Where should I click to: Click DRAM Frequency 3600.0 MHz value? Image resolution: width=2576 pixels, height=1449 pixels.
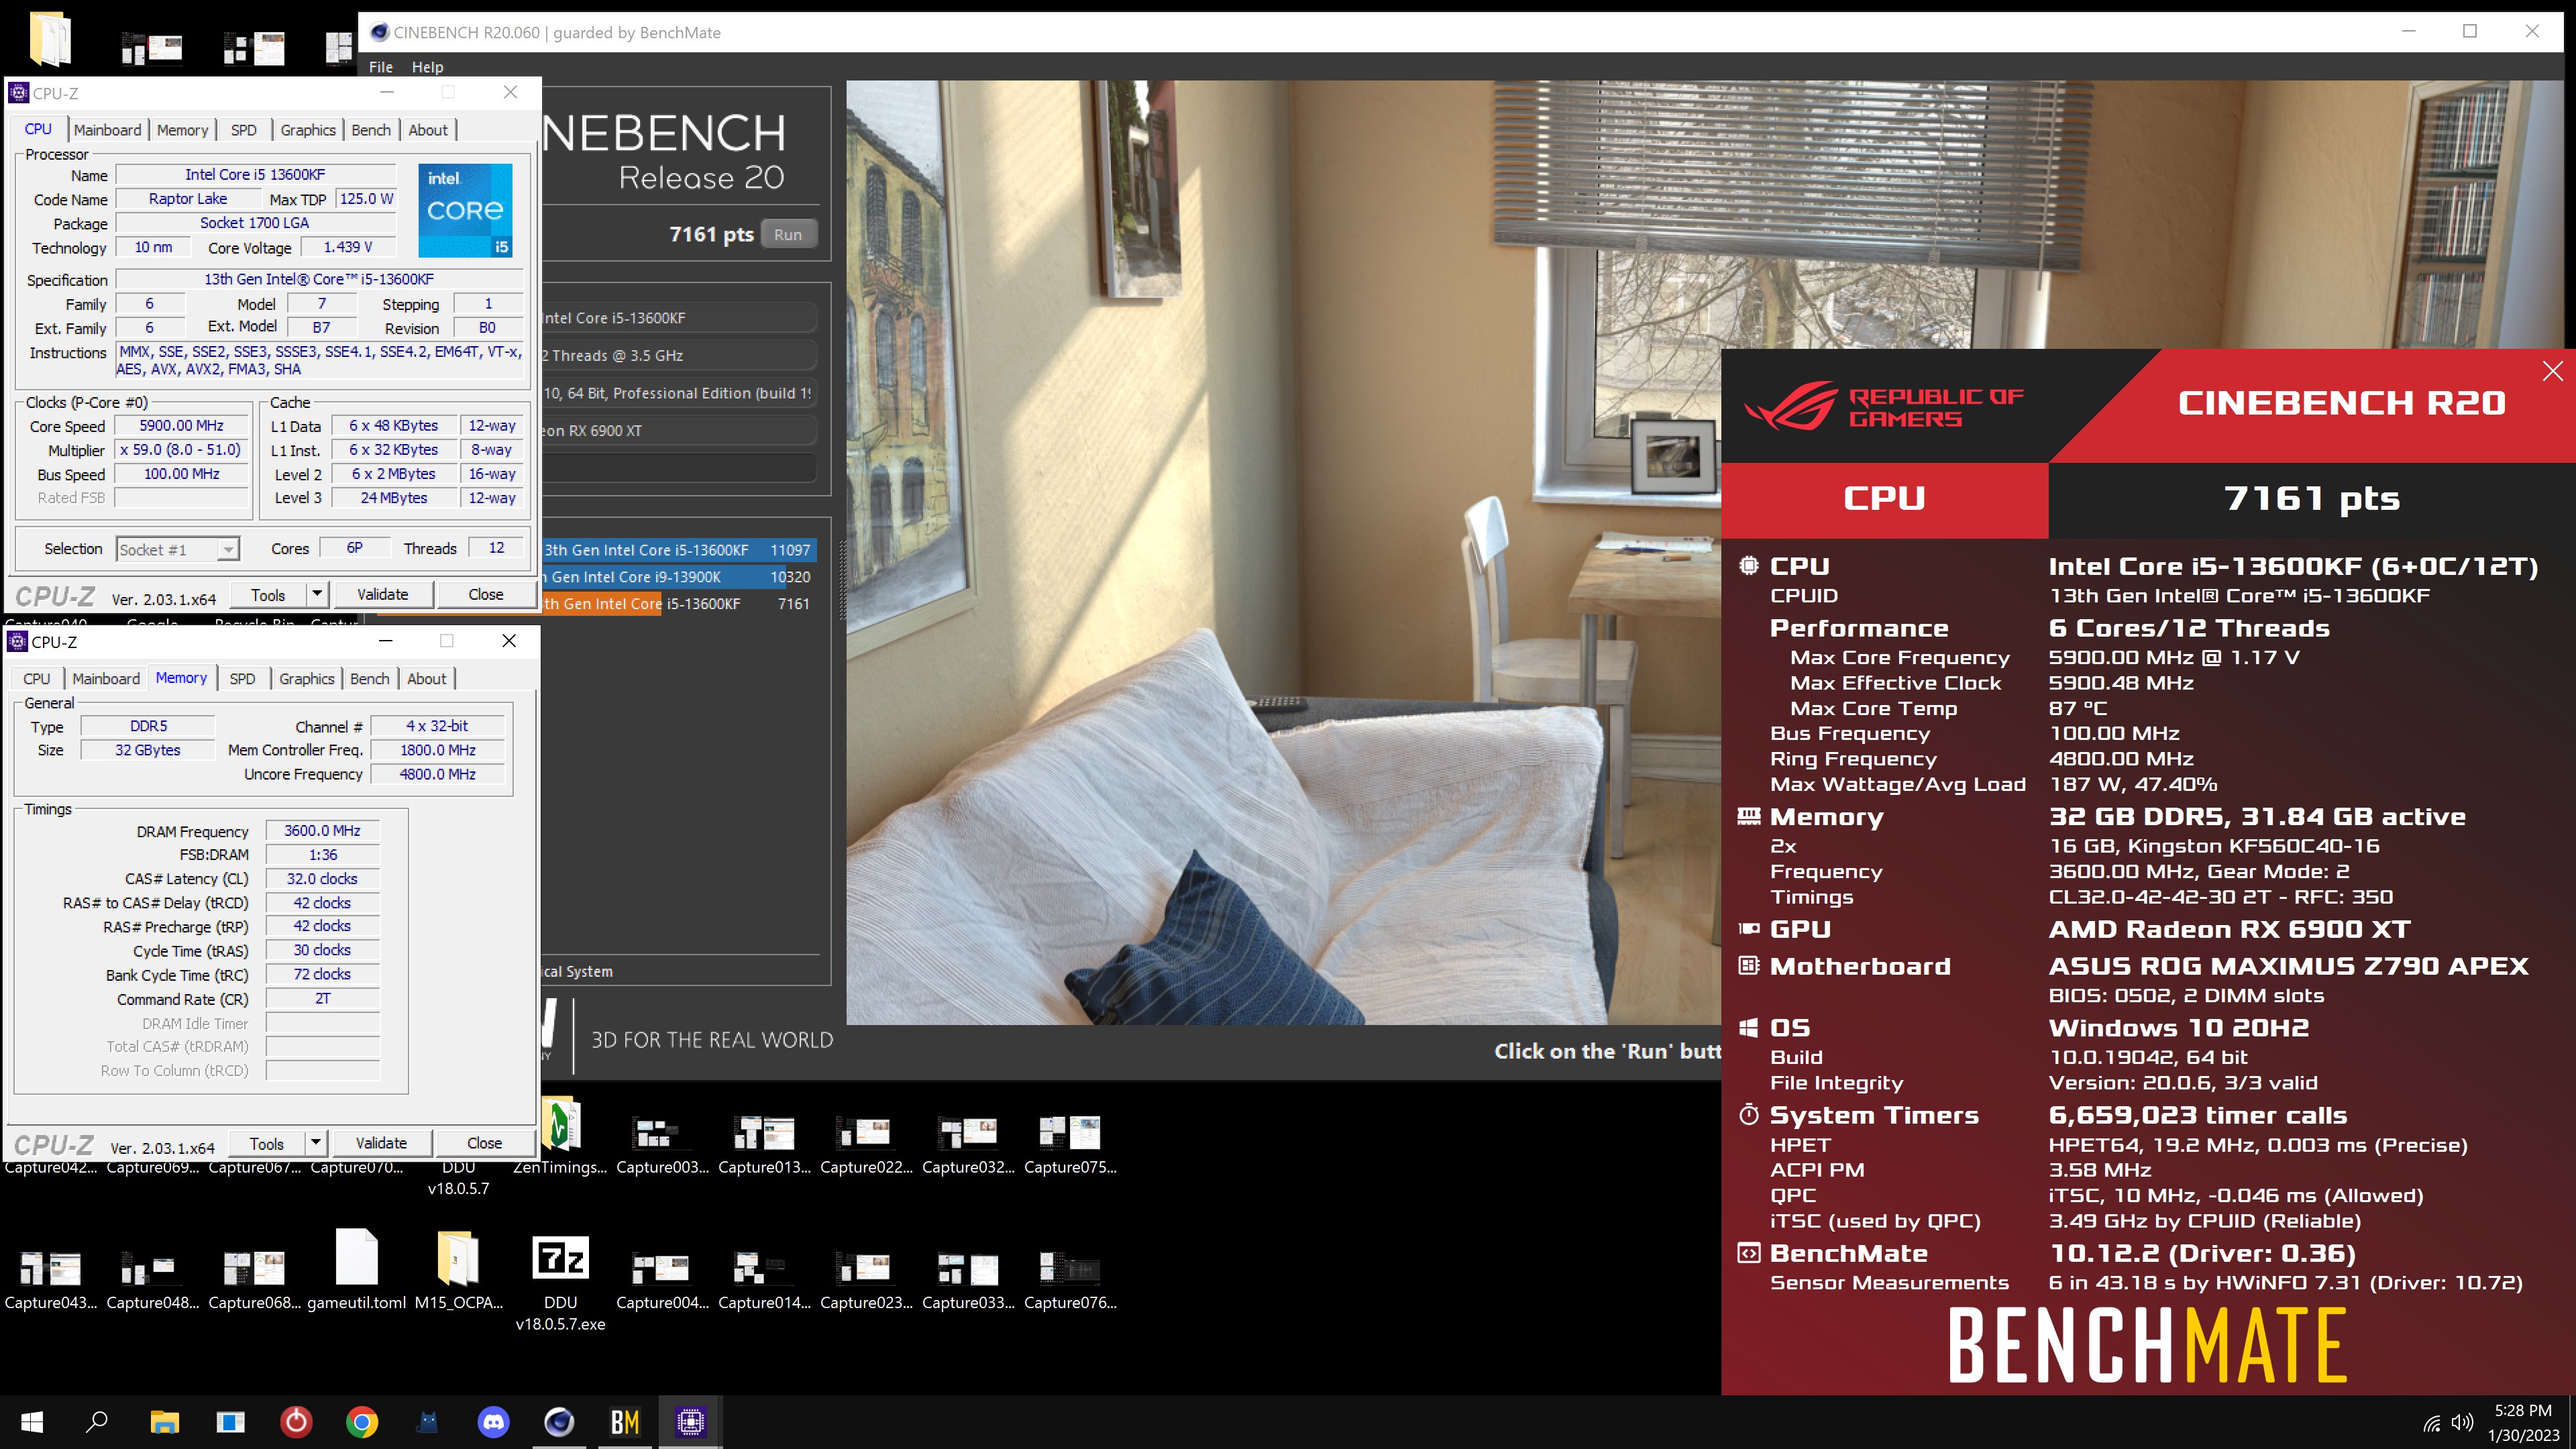322,830
